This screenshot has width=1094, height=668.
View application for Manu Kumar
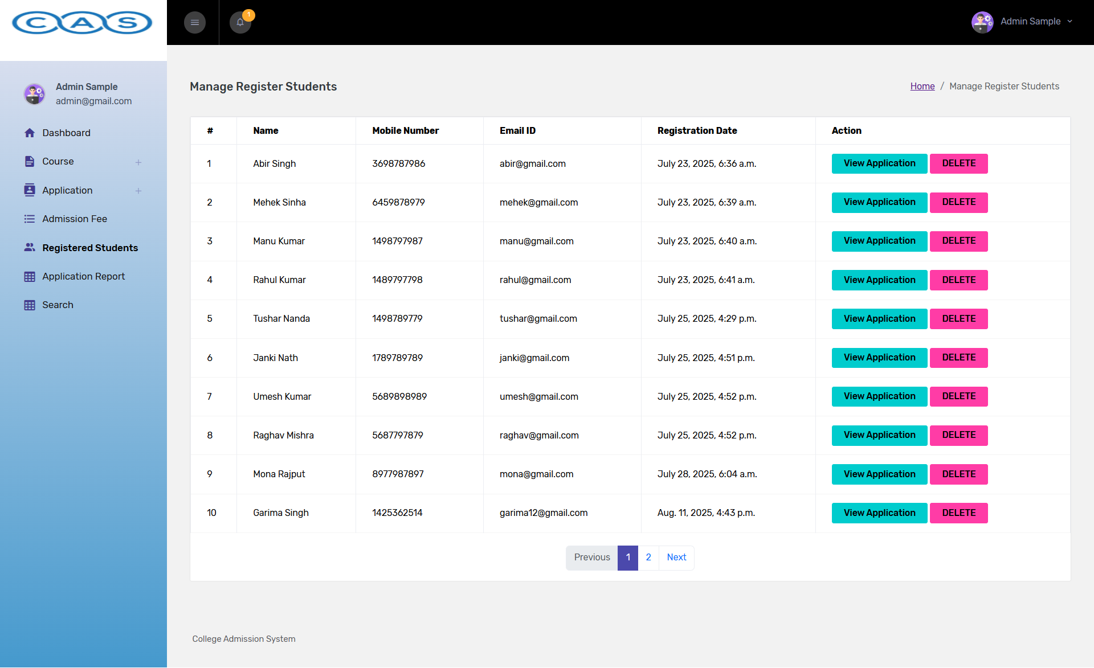[x=879, y=241]
